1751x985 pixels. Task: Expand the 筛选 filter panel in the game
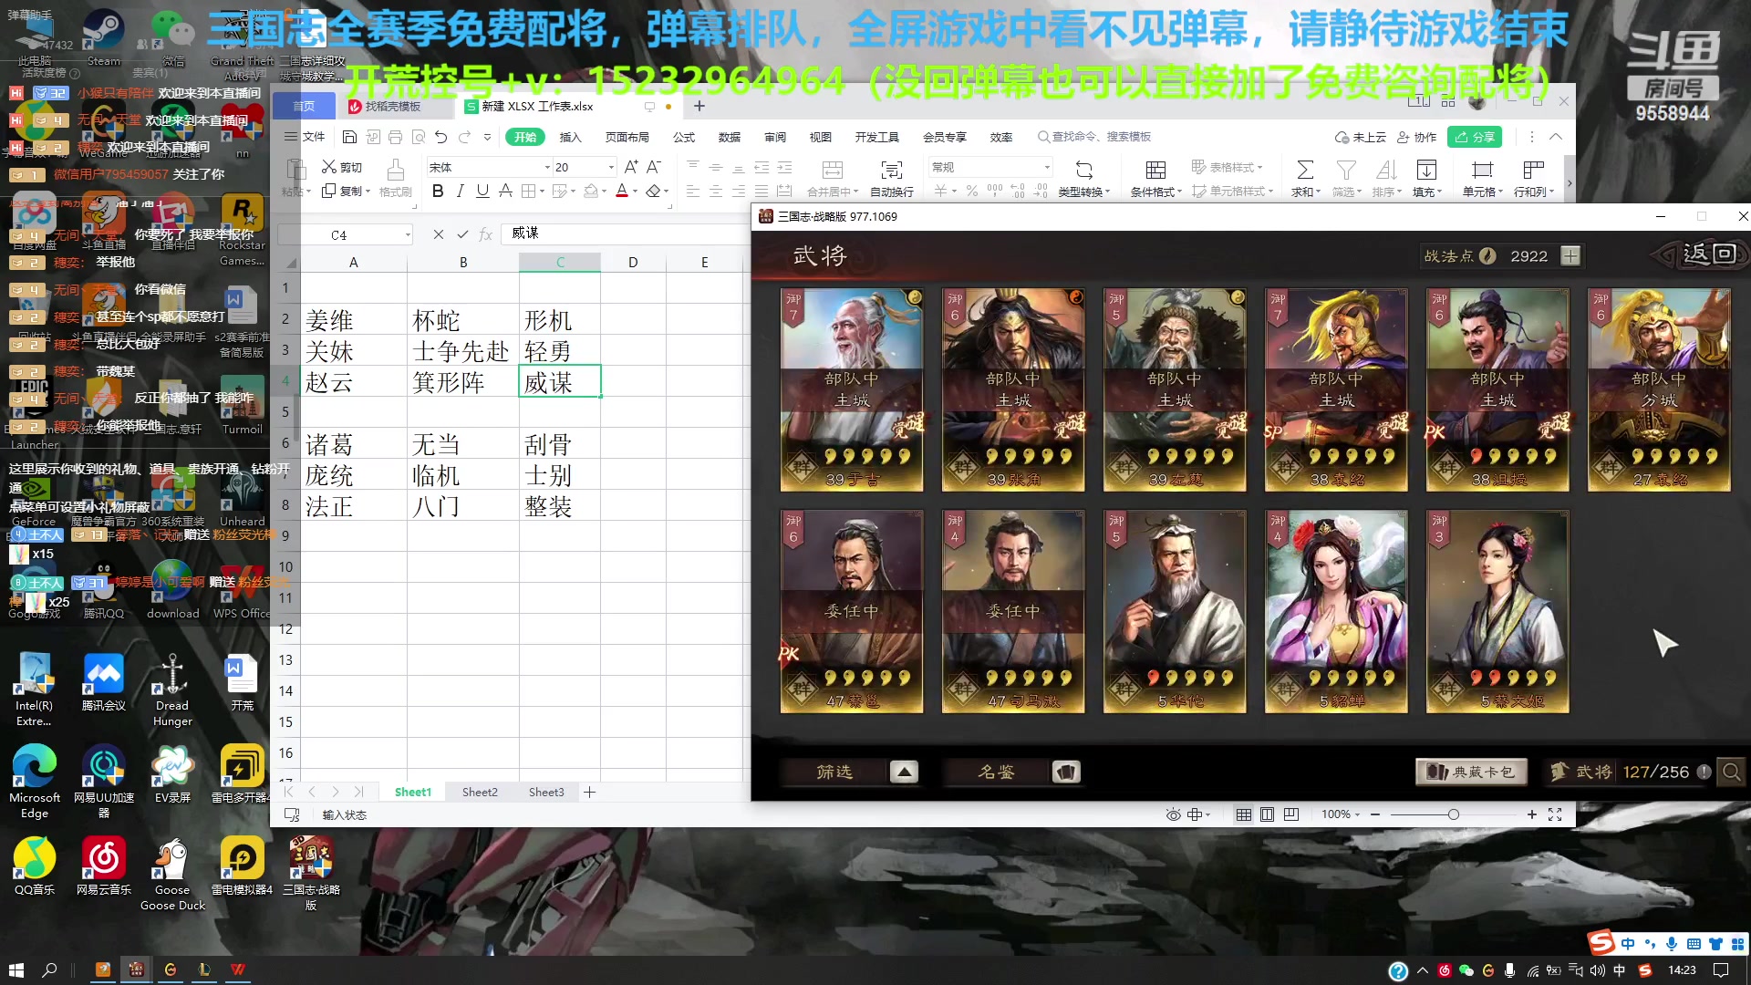[904, 772]
